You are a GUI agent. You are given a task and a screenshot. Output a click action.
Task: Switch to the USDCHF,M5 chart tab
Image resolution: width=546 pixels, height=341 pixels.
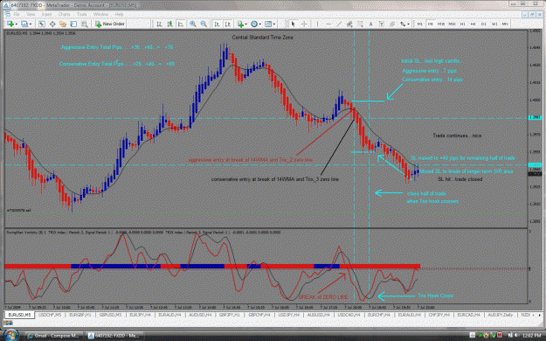pyautogui.click(x=50, y=315)
